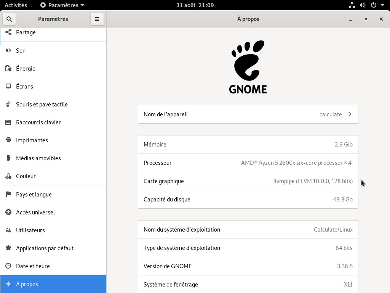Click the printer icon for Imprimantes
Viewport: 390px width, 293px height.
8,140
